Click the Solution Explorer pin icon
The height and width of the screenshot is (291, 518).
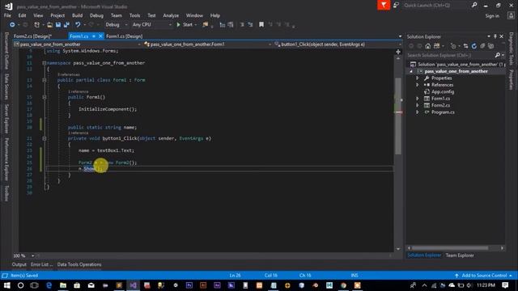point(495,36)
